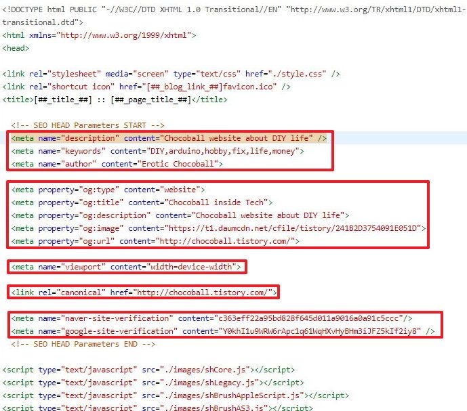467x411 pixels.
Task: Click the meta author Erotic Chocoball line
Action: (x=117, y=164)
